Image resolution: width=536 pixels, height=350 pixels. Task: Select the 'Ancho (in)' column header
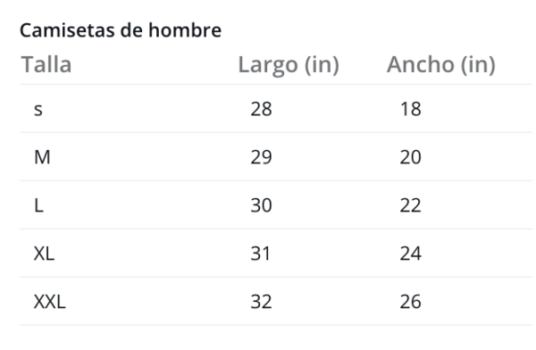coord(441,65)
